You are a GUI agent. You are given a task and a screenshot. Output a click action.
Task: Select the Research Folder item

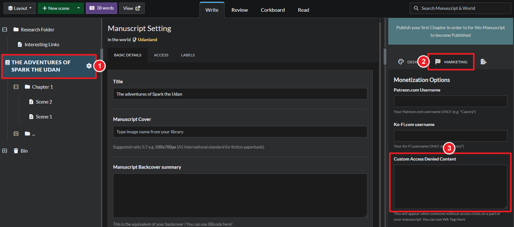point(34,29)
